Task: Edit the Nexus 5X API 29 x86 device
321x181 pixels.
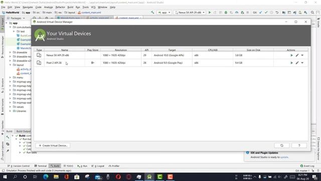Action: pyautogui.click(x=297, y=55)
